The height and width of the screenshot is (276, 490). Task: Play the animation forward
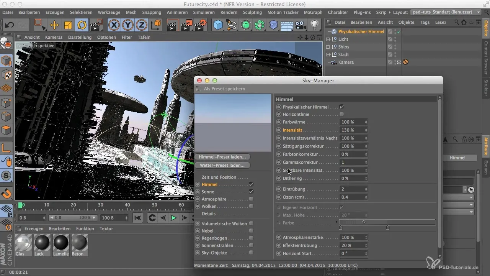pos(173,218)
